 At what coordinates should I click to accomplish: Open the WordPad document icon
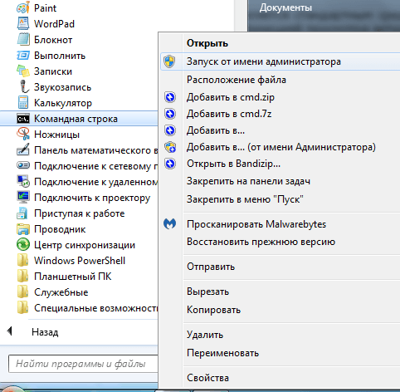pyautogui.click(x=23, y=23)
